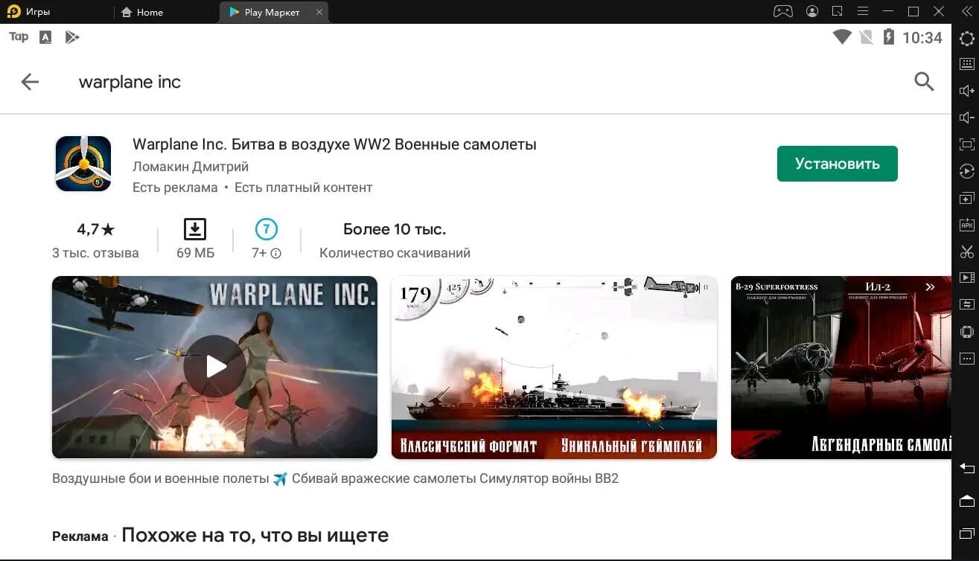Viewport: 979px width, 561px height.
Task: Tap Android home button in sidebar
Action: 966,500
